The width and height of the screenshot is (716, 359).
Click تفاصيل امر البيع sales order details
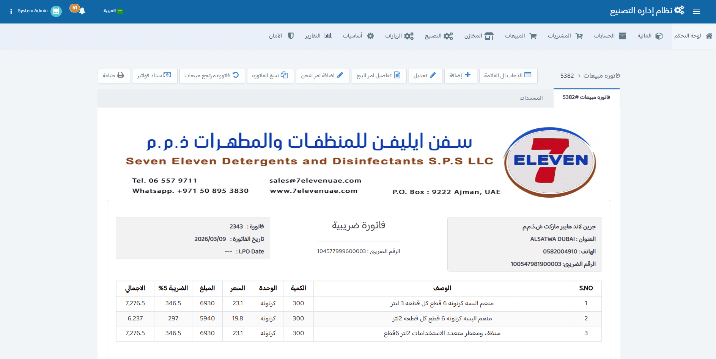pyautogui.click(x=379, y=76)
